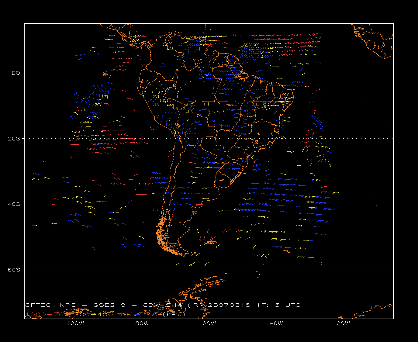
Task: Click the (hPa) unit label
Action: coord(174,315)
